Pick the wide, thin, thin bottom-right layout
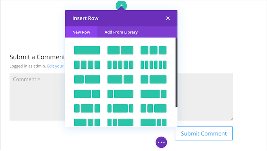Screen dimensions: 267x151 pos(154,123)
